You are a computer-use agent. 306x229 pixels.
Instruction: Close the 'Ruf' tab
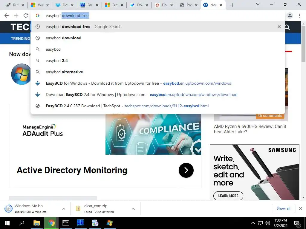pos(23,5)
